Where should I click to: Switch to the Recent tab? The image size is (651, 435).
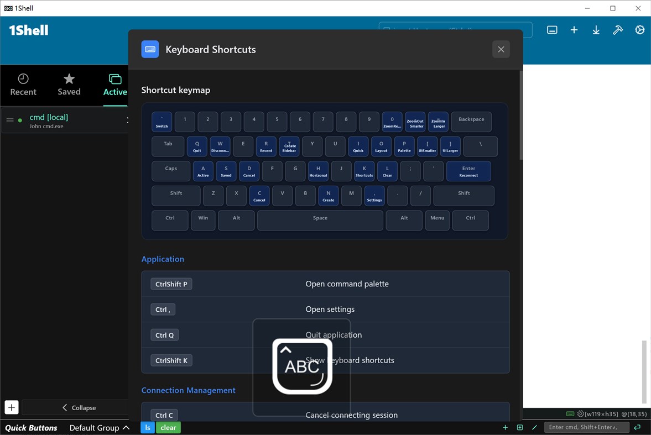(23, 85)
